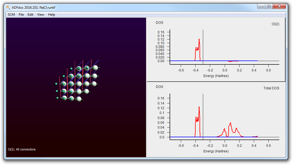Open the File menu
Image resolution: width=293 pixels, height=165 pixels.
21,15
